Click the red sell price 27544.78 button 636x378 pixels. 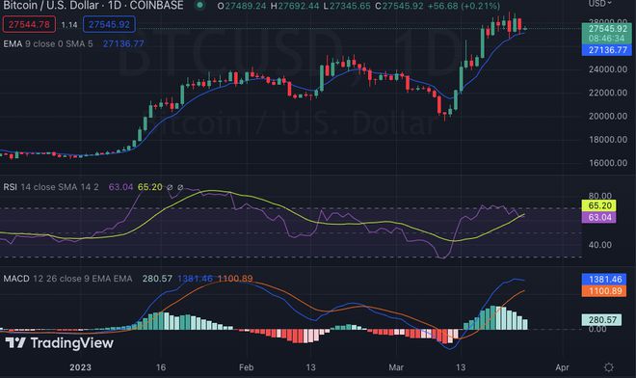coord(29,24)
